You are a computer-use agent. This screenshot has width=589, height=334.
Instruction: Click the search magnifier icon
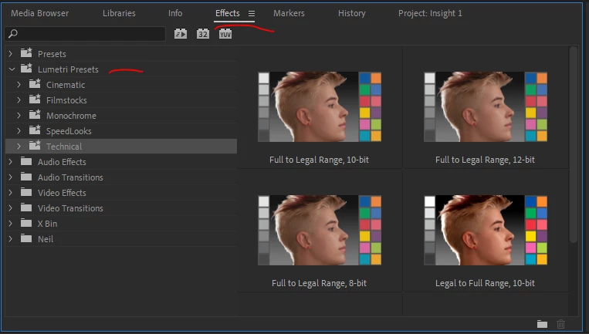click(x=13, y=34)
